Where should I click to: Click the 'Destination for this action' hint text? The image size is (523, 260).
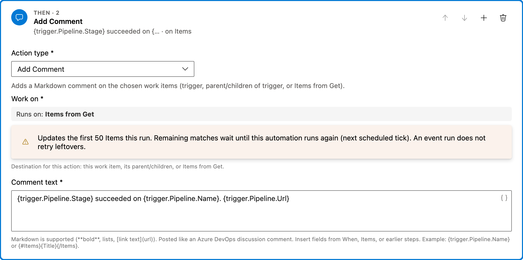click(x=118, y=166)
